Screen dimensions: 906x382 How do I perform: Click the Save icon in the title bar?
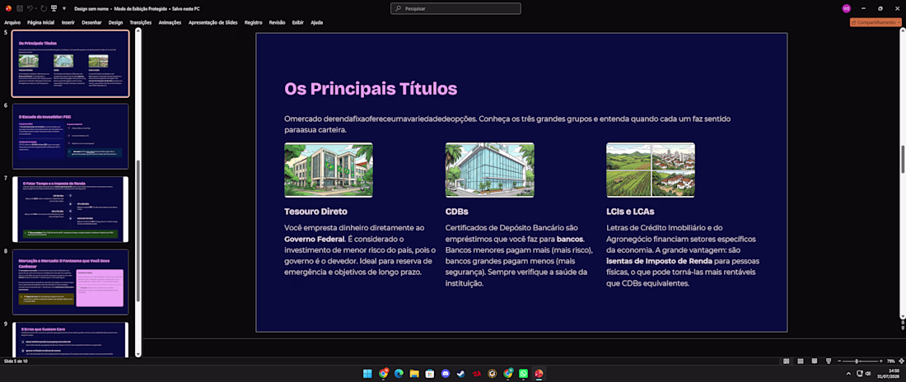tap(21, 9)
